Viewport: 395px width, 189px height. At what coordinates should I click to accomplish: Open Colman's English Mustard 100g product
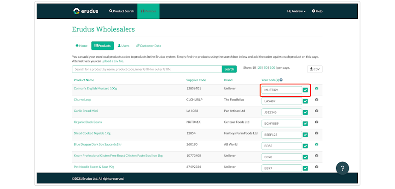point(95,89)
